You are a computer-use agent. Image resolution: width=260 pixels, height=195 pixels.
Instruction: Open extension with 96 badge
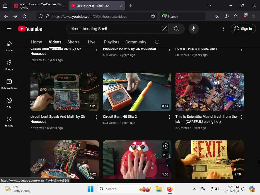click(245, 16)
